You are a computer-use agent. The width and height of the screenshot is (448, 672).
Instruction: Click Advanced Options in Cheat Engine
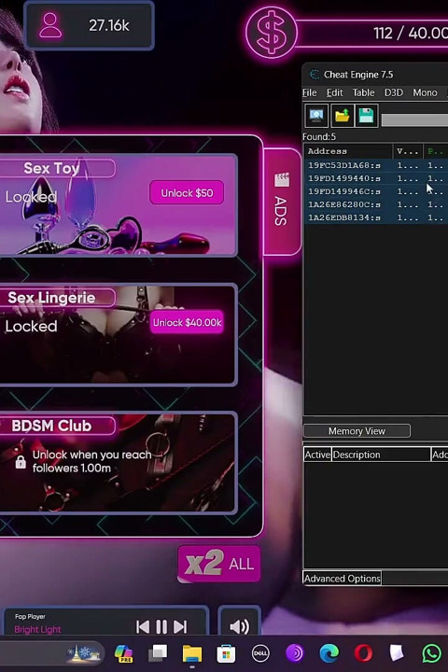point(343,579)
